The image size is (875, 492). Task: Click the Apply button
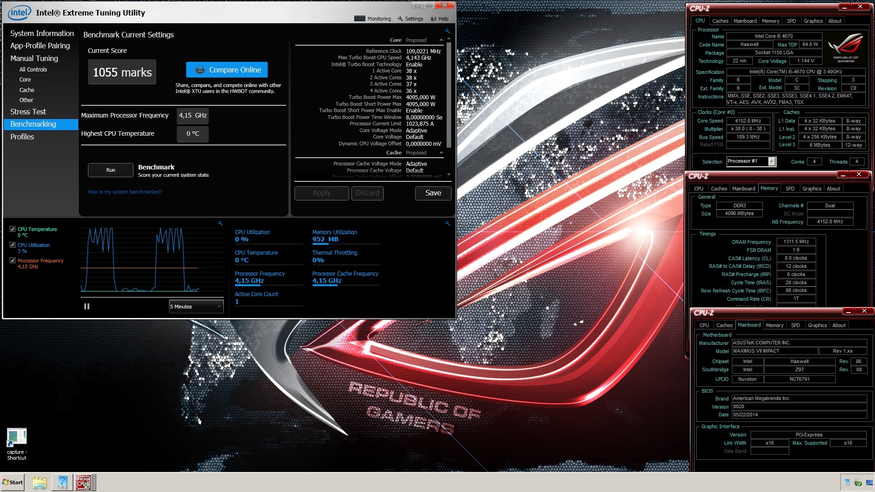(322, 193)
